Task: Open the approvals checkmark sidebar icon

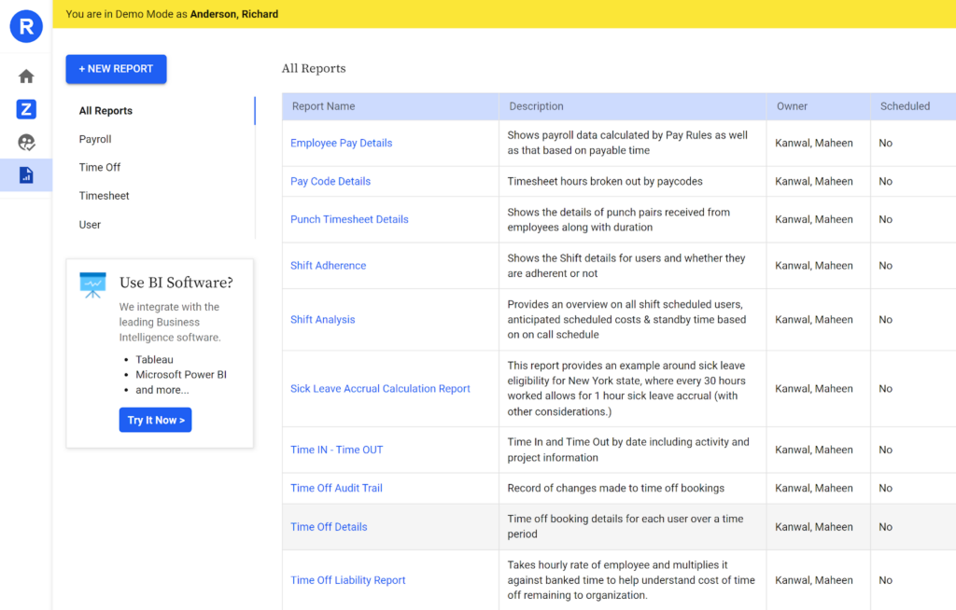Action: [26, 143]
